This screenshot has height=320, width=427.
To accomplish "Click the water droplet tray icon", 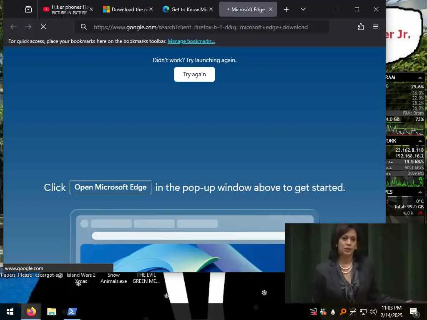I will pos(333,312).
